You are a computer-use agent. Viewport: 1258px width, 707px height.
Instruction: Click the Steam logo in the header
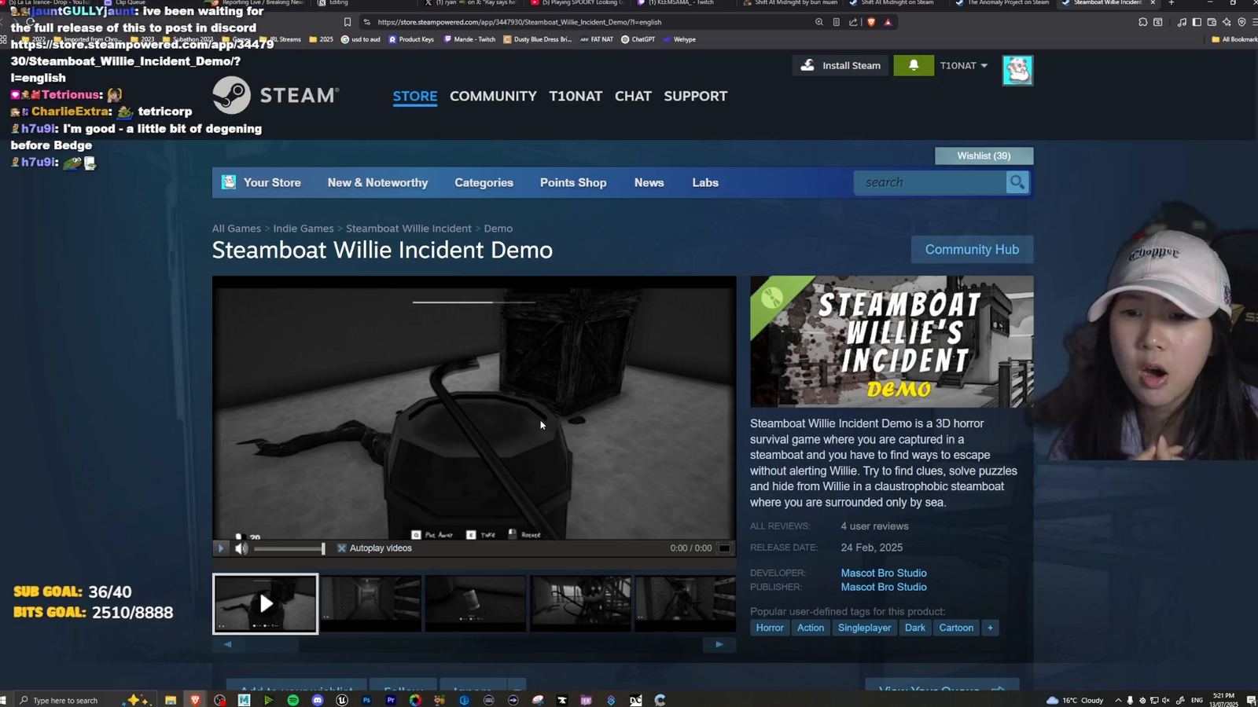coord(276,95)
